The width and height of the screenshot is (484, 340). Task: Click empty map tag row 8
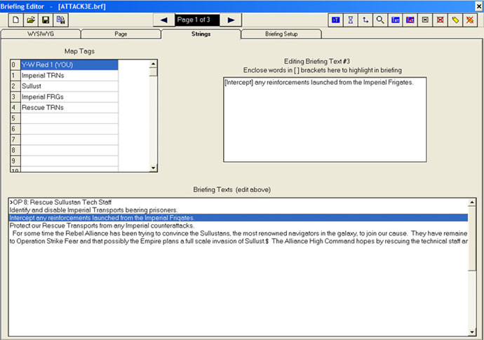tap(69, 150)
